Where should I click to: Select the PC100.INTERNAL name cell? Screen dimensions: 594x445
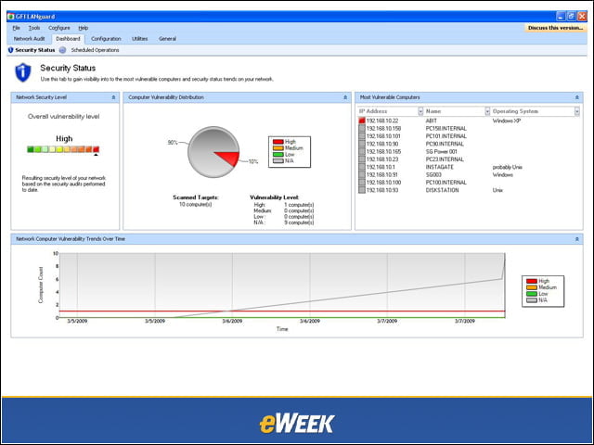[446, 183]
